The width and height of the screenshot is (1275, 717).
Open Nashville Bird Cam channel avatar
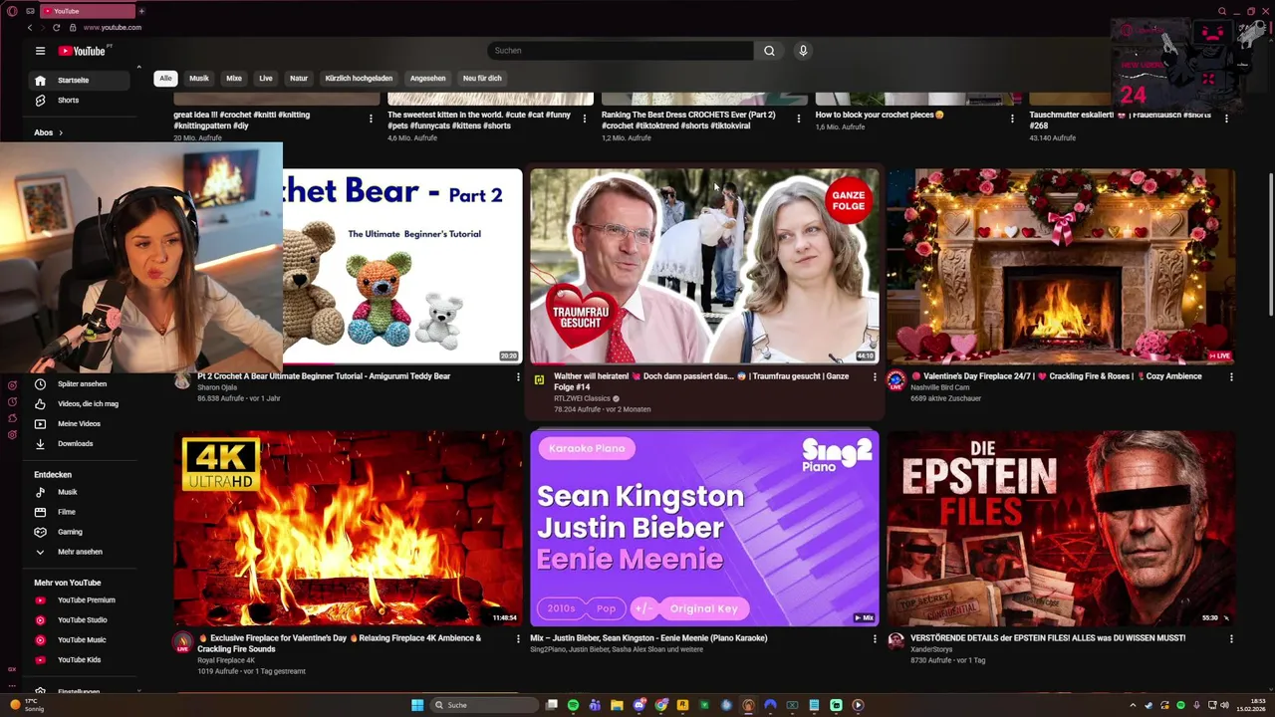tap(895, 380)
